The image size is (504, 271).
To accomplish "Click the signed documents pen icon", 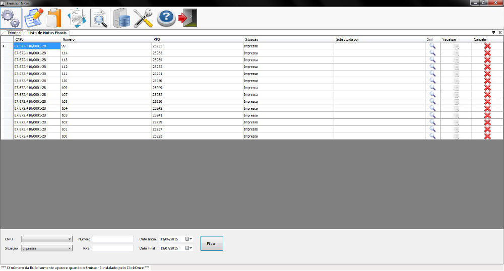I will 77,18.
